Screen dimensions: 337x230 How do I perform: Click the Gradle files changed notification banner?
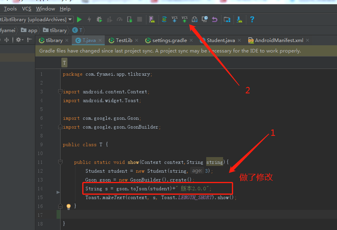coord(186,51)
